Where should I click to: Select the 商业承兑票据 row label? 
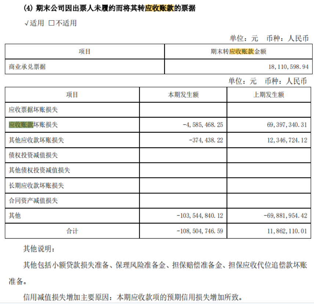click(x=27, y=67)
